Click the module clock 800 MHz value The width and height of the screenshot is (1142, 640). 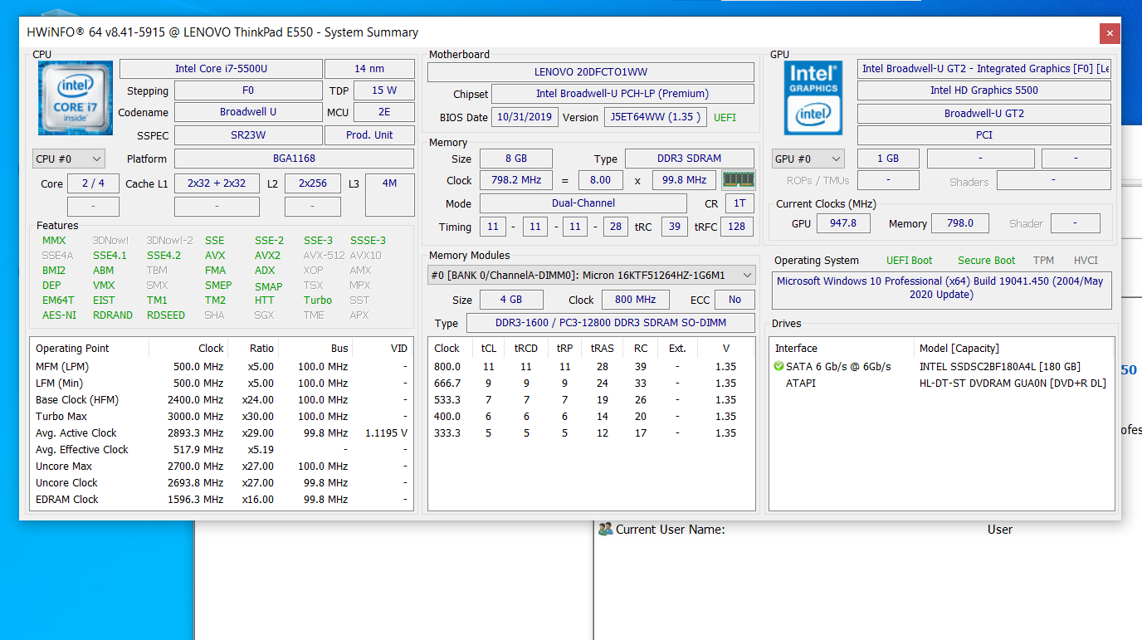(636, 300)
